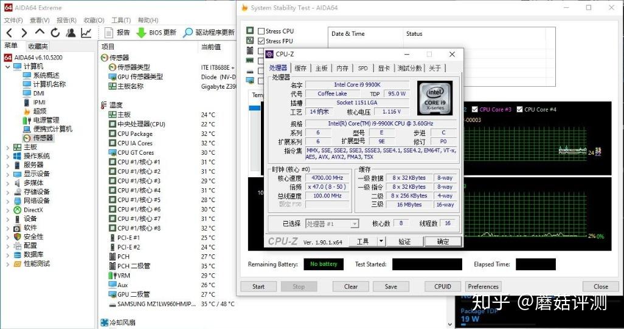Uncheck the Stress FPU checkbox
The width and height of the screenshot is (624, 329).
(261, 41)
